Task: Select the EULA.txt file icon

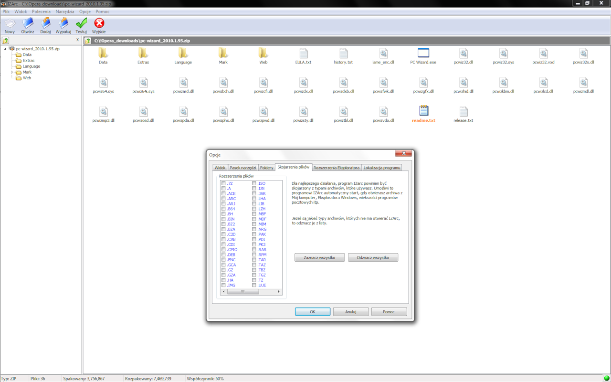Action: (x=304, y=53)
